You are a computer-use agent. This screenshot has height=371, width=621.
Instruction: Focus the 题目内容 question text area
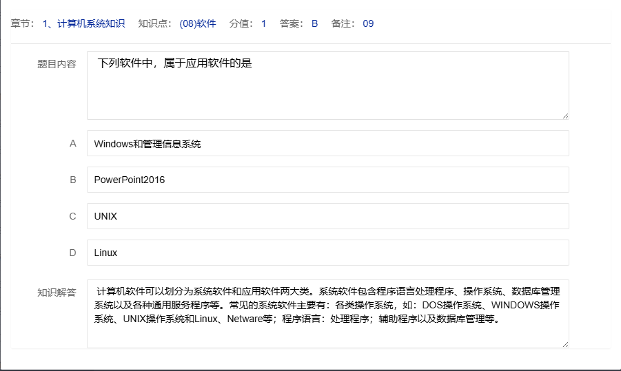pyautogui.click(x=327, y=85)
